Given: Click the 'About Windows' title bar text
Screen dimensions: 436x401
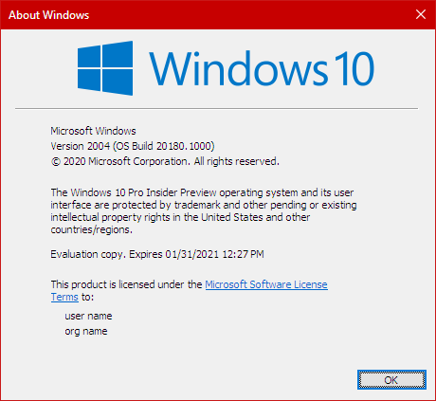Looking at the screenshot, I should pyautogui.click(x=48, y=15).
